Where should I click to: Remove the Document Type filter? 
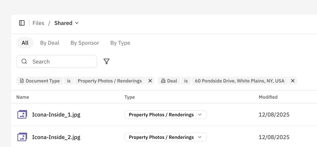tap(150, 81)
